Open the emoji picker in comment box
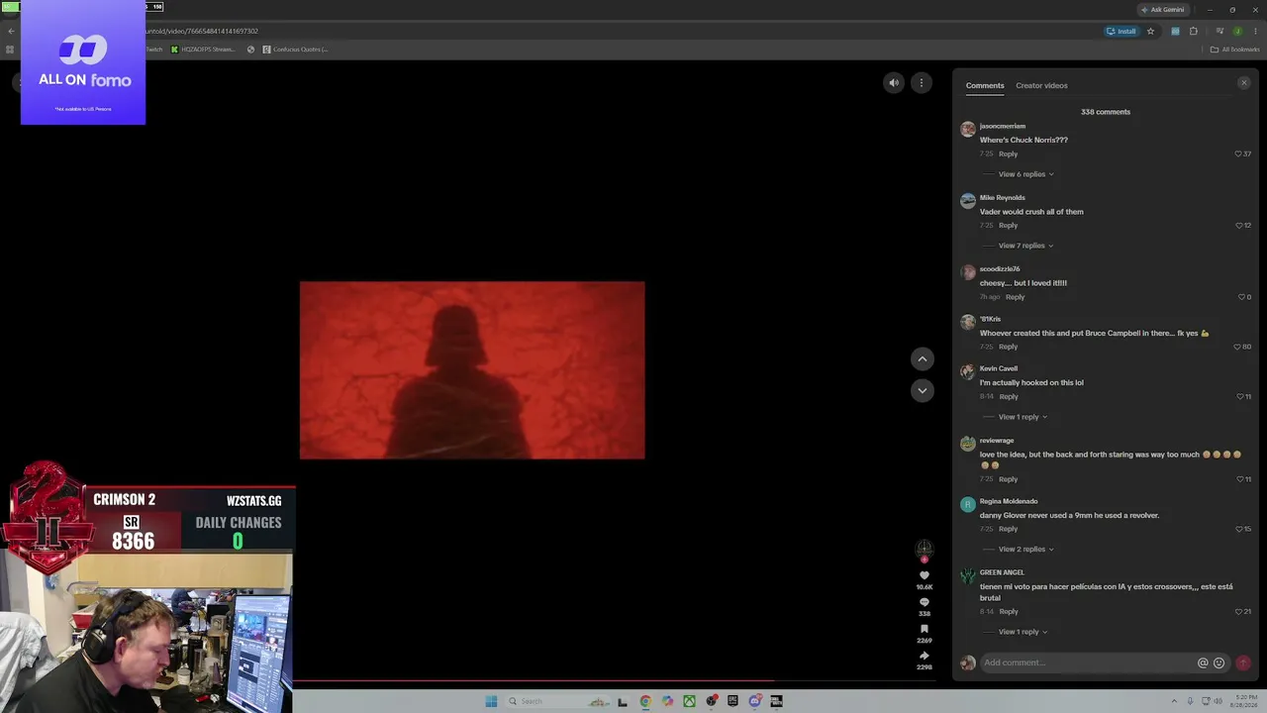The image size is (1267, 713). coord(1218,662)
